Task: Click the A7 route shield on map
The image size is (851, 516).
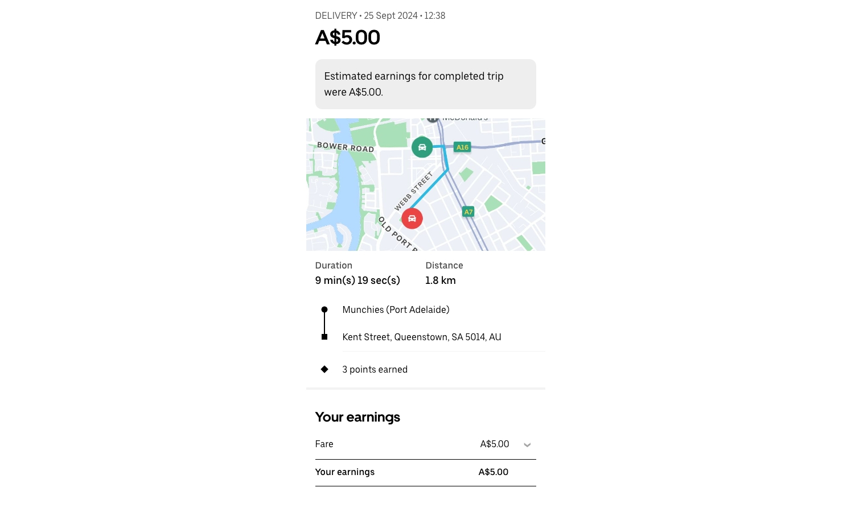Action: click(x=468, y=212)
